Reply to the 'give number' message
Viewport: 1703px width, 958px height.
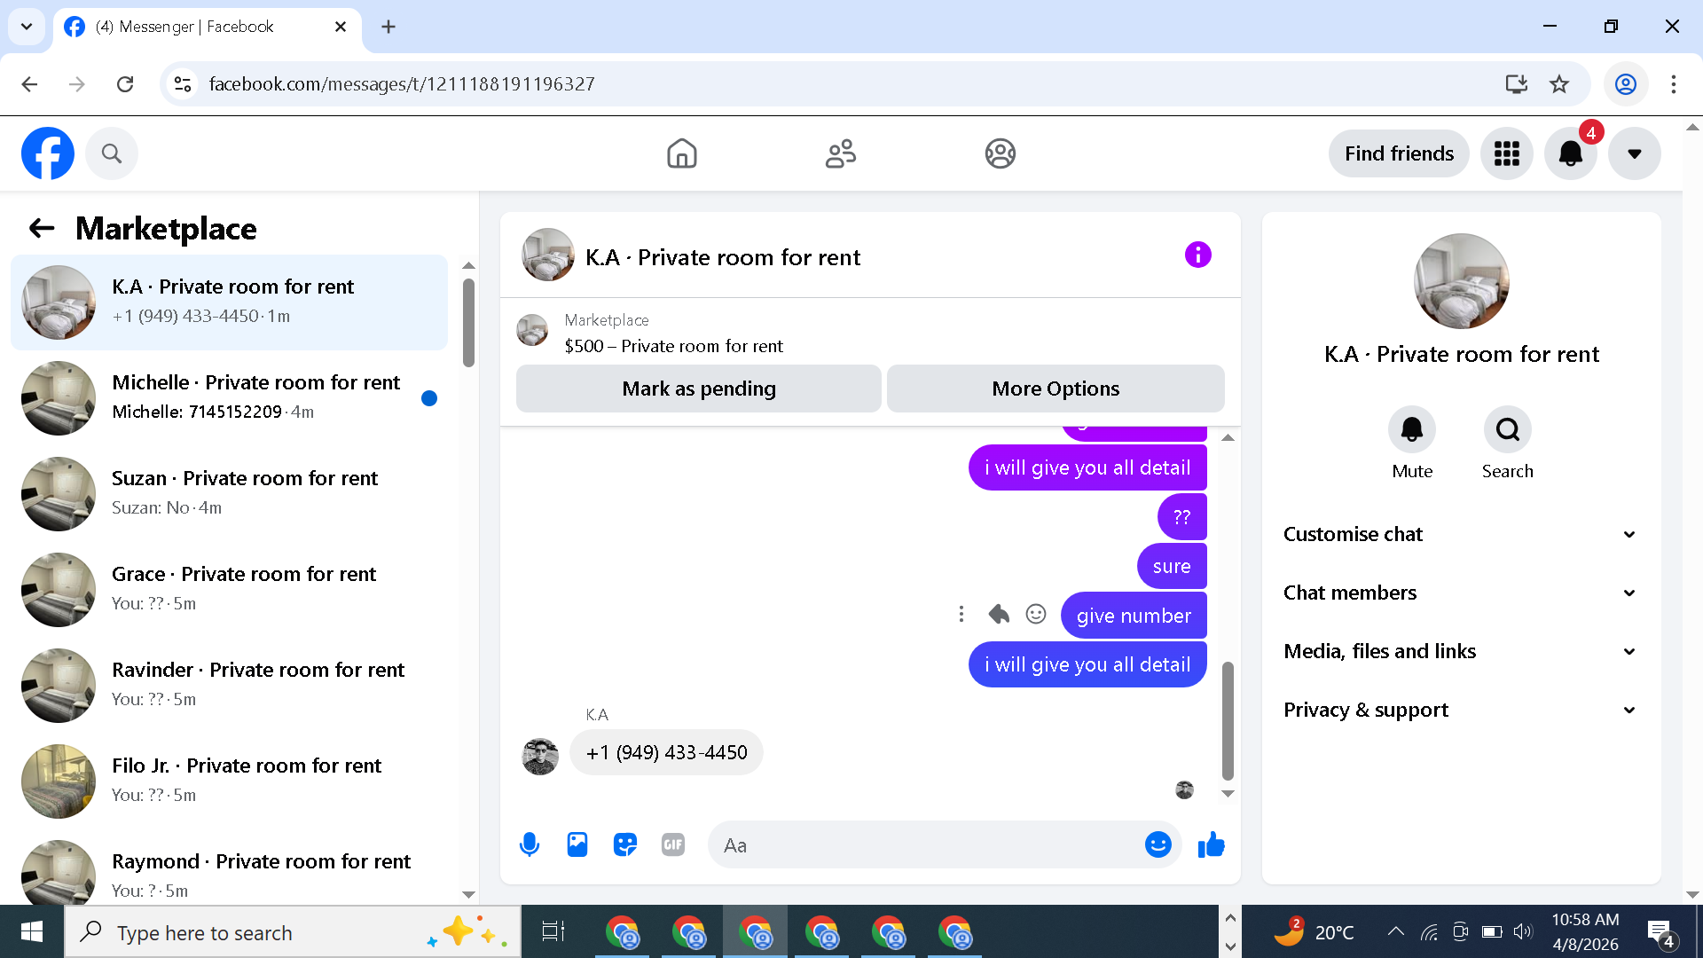[x=999, y=614]
